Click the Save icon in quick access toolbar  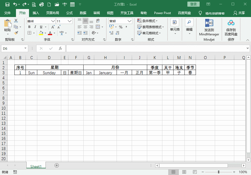coord(7,5)
